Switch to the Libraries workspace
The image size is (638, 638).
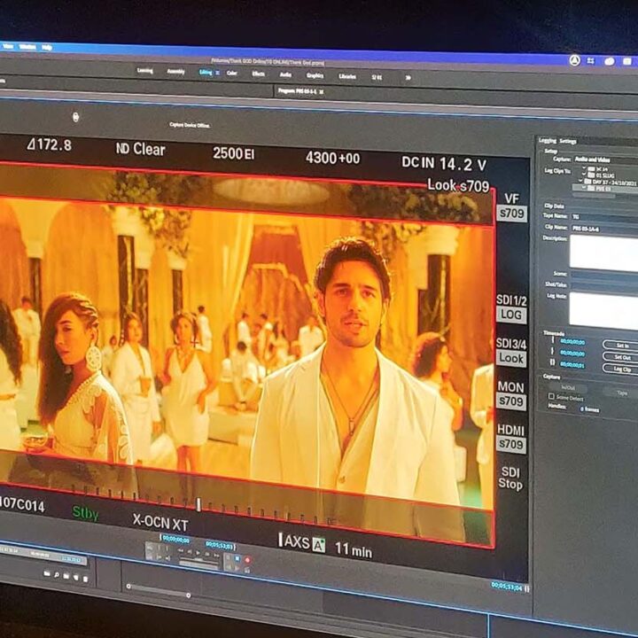click(x=347, y=76)
